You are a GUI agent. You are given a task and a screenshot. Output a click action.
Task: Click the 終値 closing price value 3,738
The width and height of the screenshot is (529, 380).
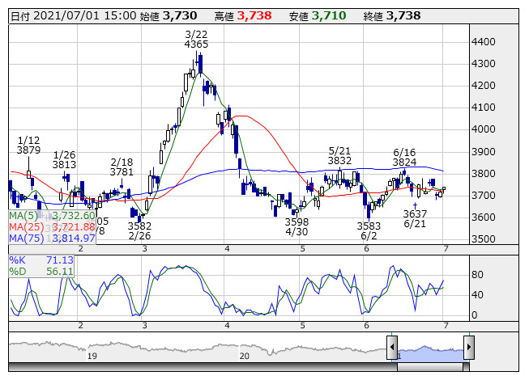point(403,15)
